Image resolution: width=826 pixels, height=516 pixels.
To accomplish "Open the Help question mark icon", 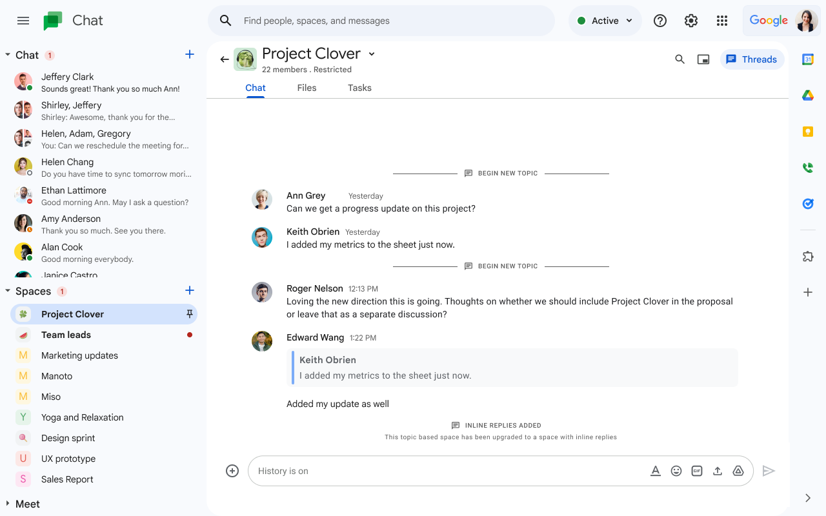I will tap(660, 21).
